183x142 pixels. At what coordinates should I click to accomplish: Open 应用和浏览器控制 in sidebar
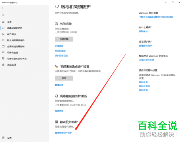(16, 46)
